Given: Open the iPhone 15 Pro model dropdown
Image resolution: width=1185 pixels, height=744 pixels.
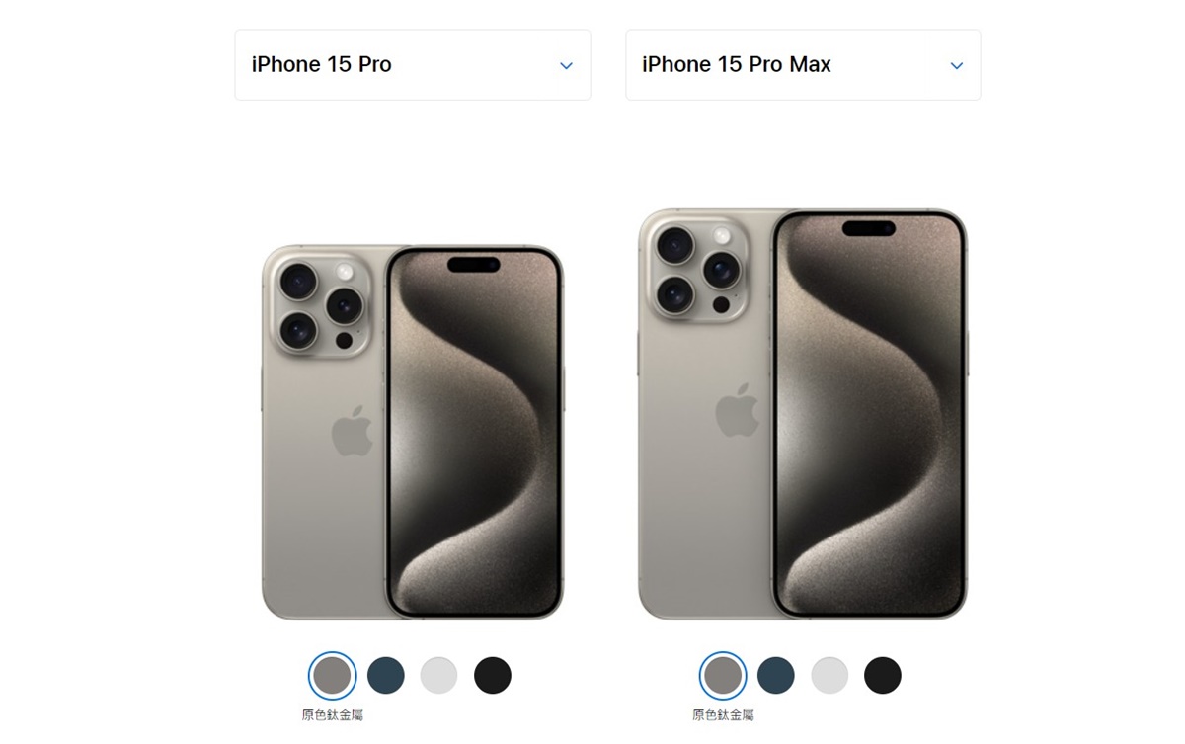Looking at the screenshot, I should click(x=413, y=65).
